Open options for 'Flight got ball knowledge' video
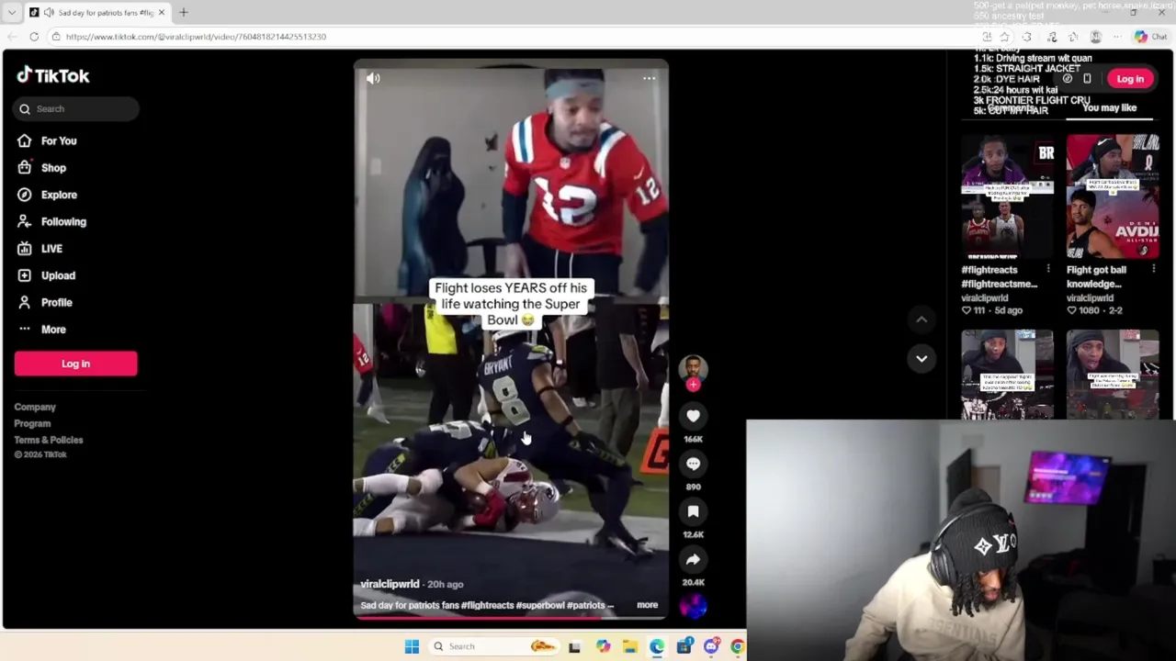 pos(1154,269)
